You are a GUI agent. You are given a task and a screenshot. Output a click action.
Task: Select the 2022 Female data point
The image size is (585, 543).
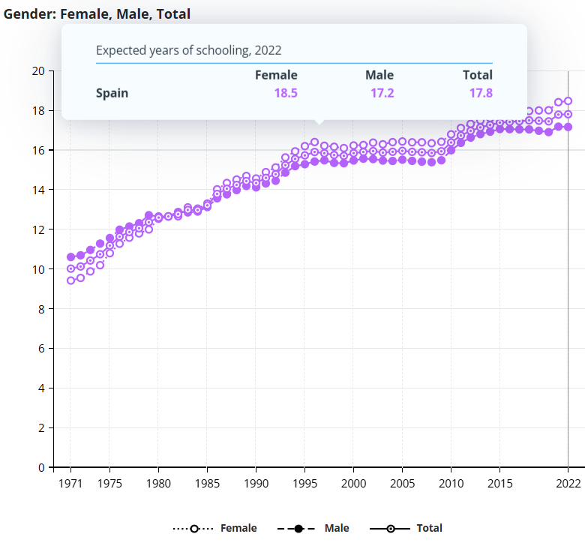568,101
